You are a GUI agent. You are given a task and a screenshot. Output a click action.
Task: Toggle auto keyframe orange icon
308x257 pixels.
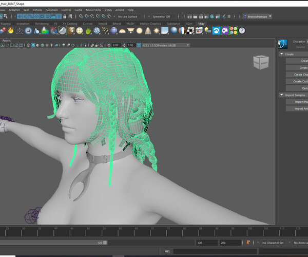point(248,243)
